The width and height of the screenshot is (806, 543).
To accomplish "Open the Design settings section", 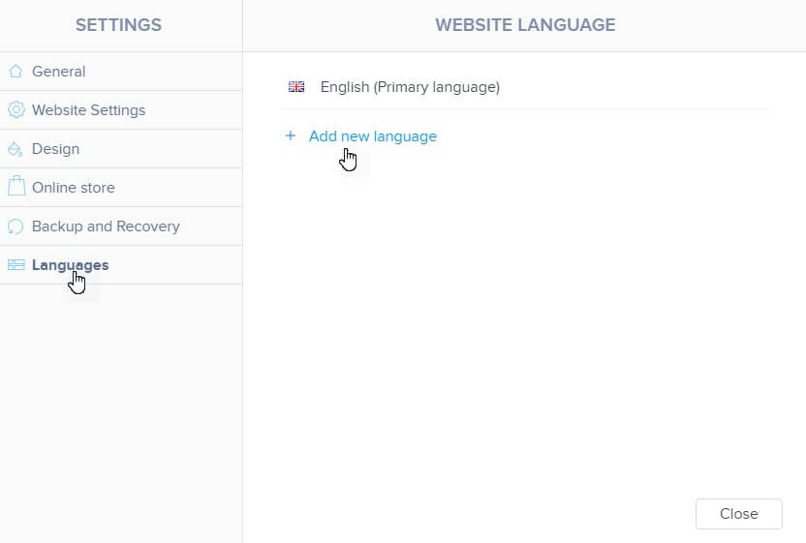I will [55, 149].
